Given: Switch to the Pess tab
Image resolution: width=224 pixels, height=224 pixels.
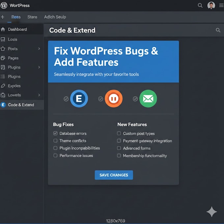Looking at the screenshot, I should point(16,17).
